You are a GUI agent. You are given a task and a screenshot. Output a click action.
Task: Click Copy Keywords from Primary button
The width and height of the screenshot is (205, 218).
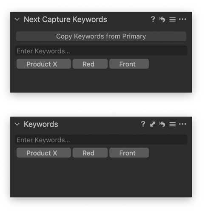[x=101, y=36]
